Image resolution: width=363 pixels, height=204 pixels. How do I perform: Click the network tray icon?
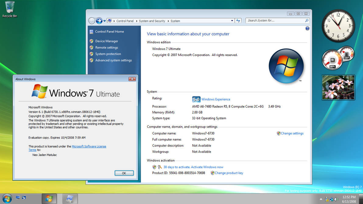pyautogui.click(x=331, y=199)
